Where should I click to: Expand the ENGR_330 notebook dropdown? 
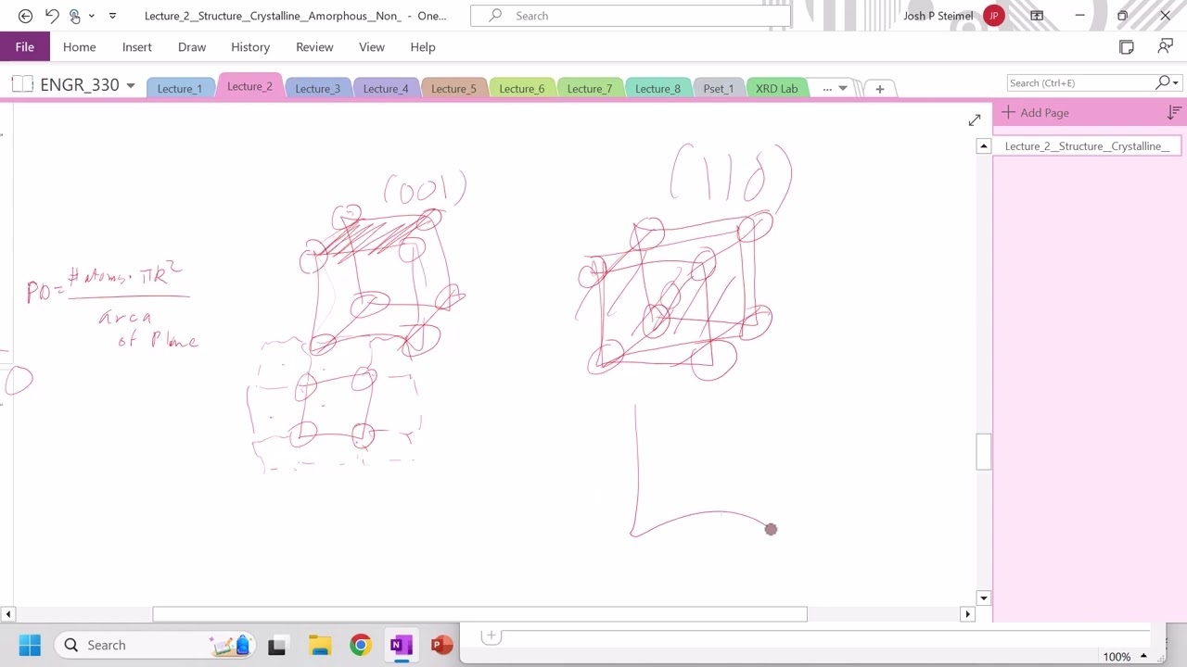click(131, 85)
